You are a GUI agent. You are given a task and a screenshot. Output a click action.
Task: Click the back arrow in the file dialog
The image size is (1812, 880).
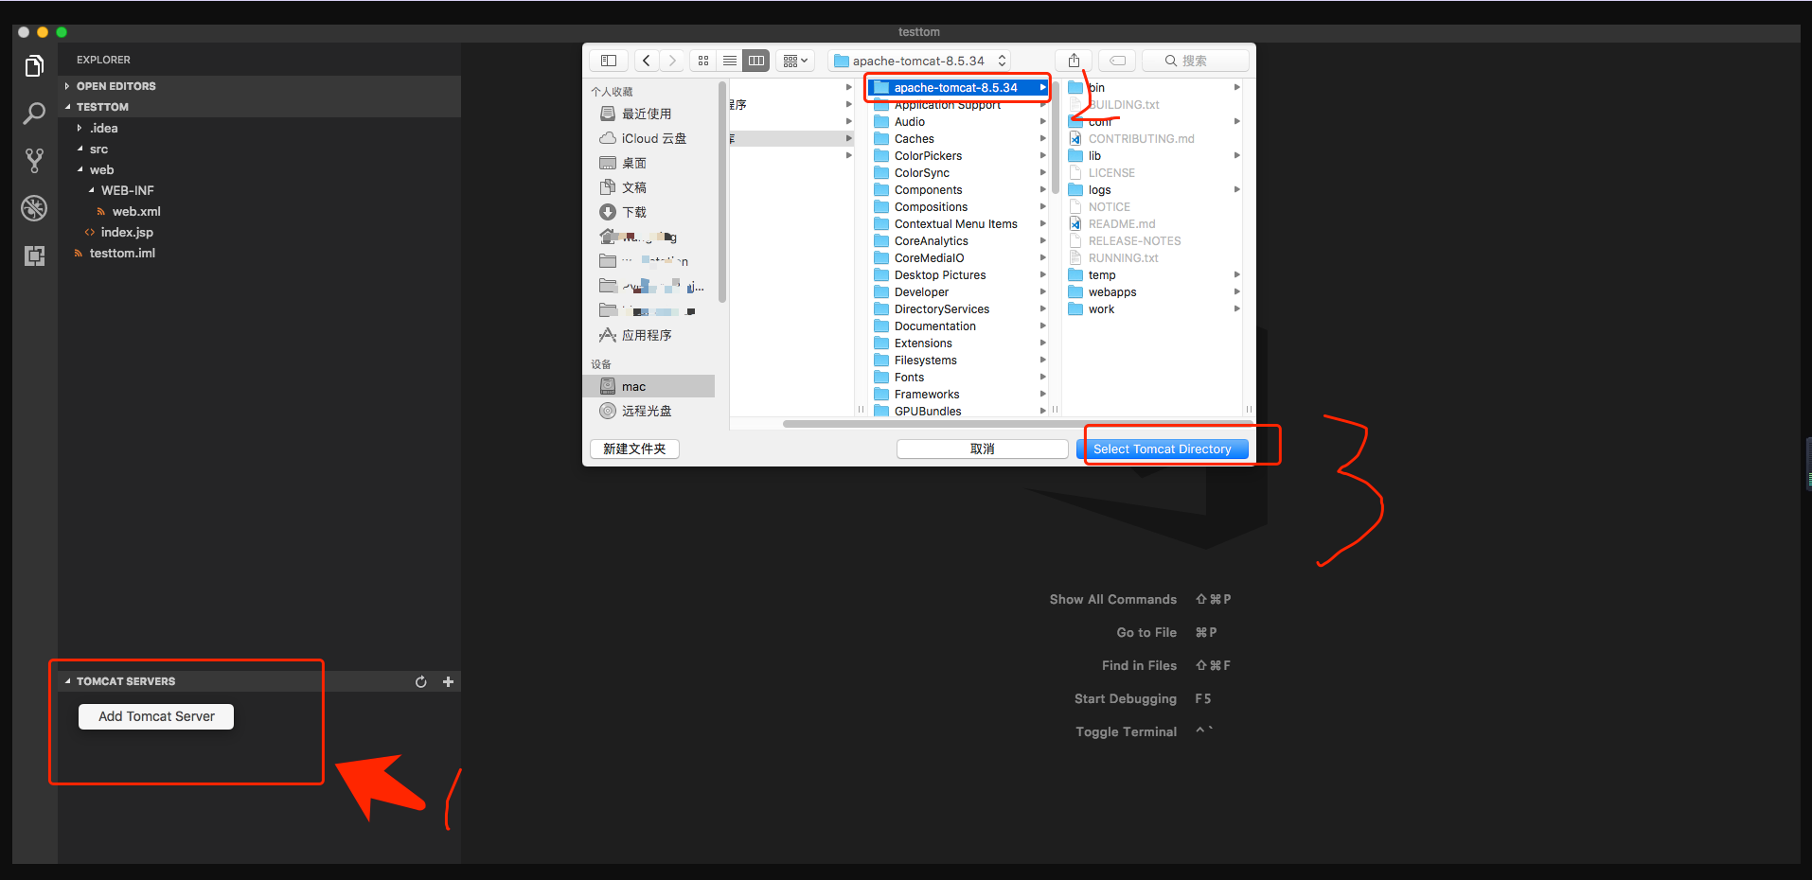pyautogui.click(x=646, y=60)
